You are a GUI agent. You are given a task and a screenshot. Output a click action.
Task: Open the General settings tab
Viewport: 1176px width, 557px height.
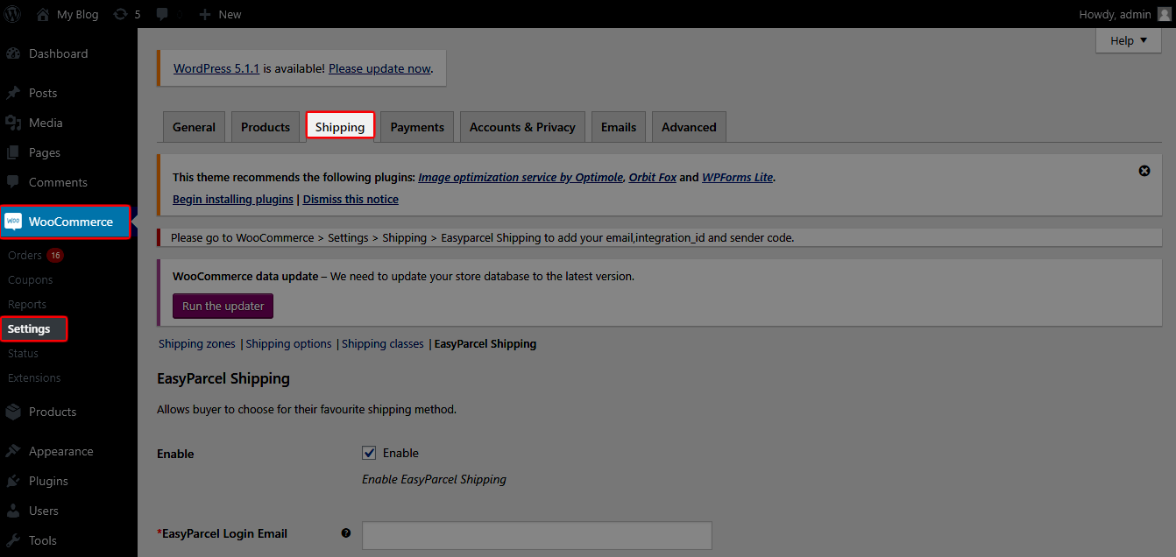[194, 127]
